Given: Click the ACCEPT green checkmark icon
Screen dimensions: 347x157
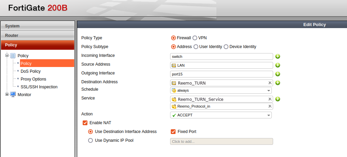Looking at the screenshot, I should pyautogui.click(x=174, y=115).
